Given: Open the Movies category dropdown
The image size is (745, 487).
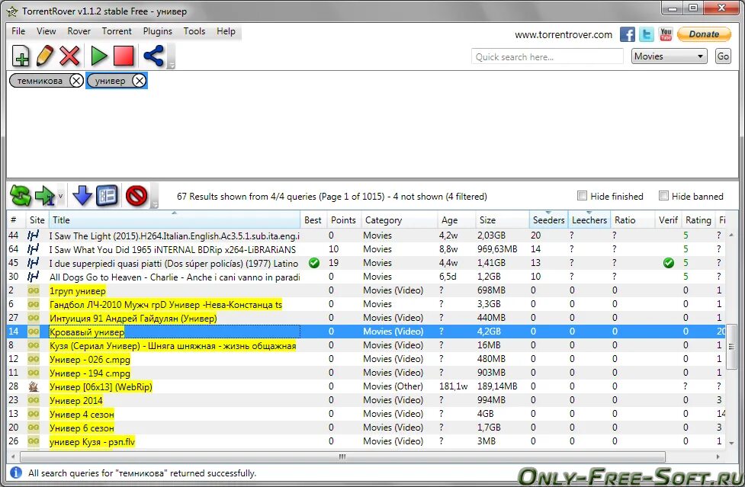Looking at the screenshot, I should (x=669, y=56).
